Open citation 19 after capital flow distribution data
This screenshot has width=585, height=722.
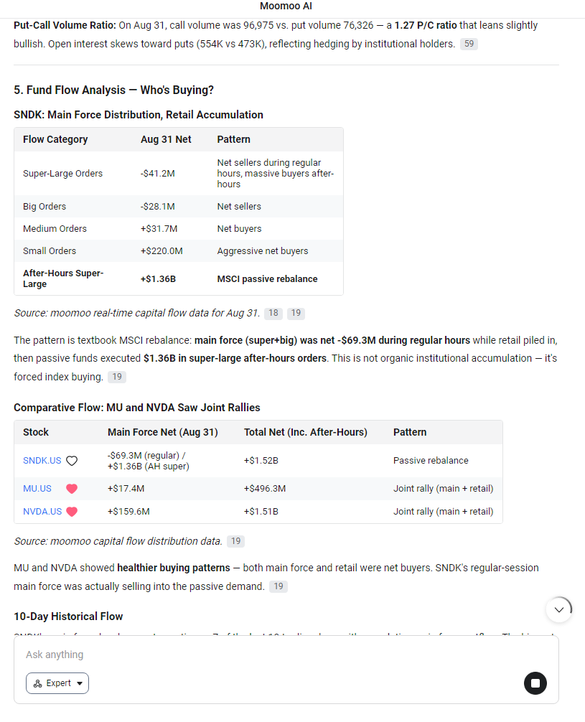[x=236, y=541]
